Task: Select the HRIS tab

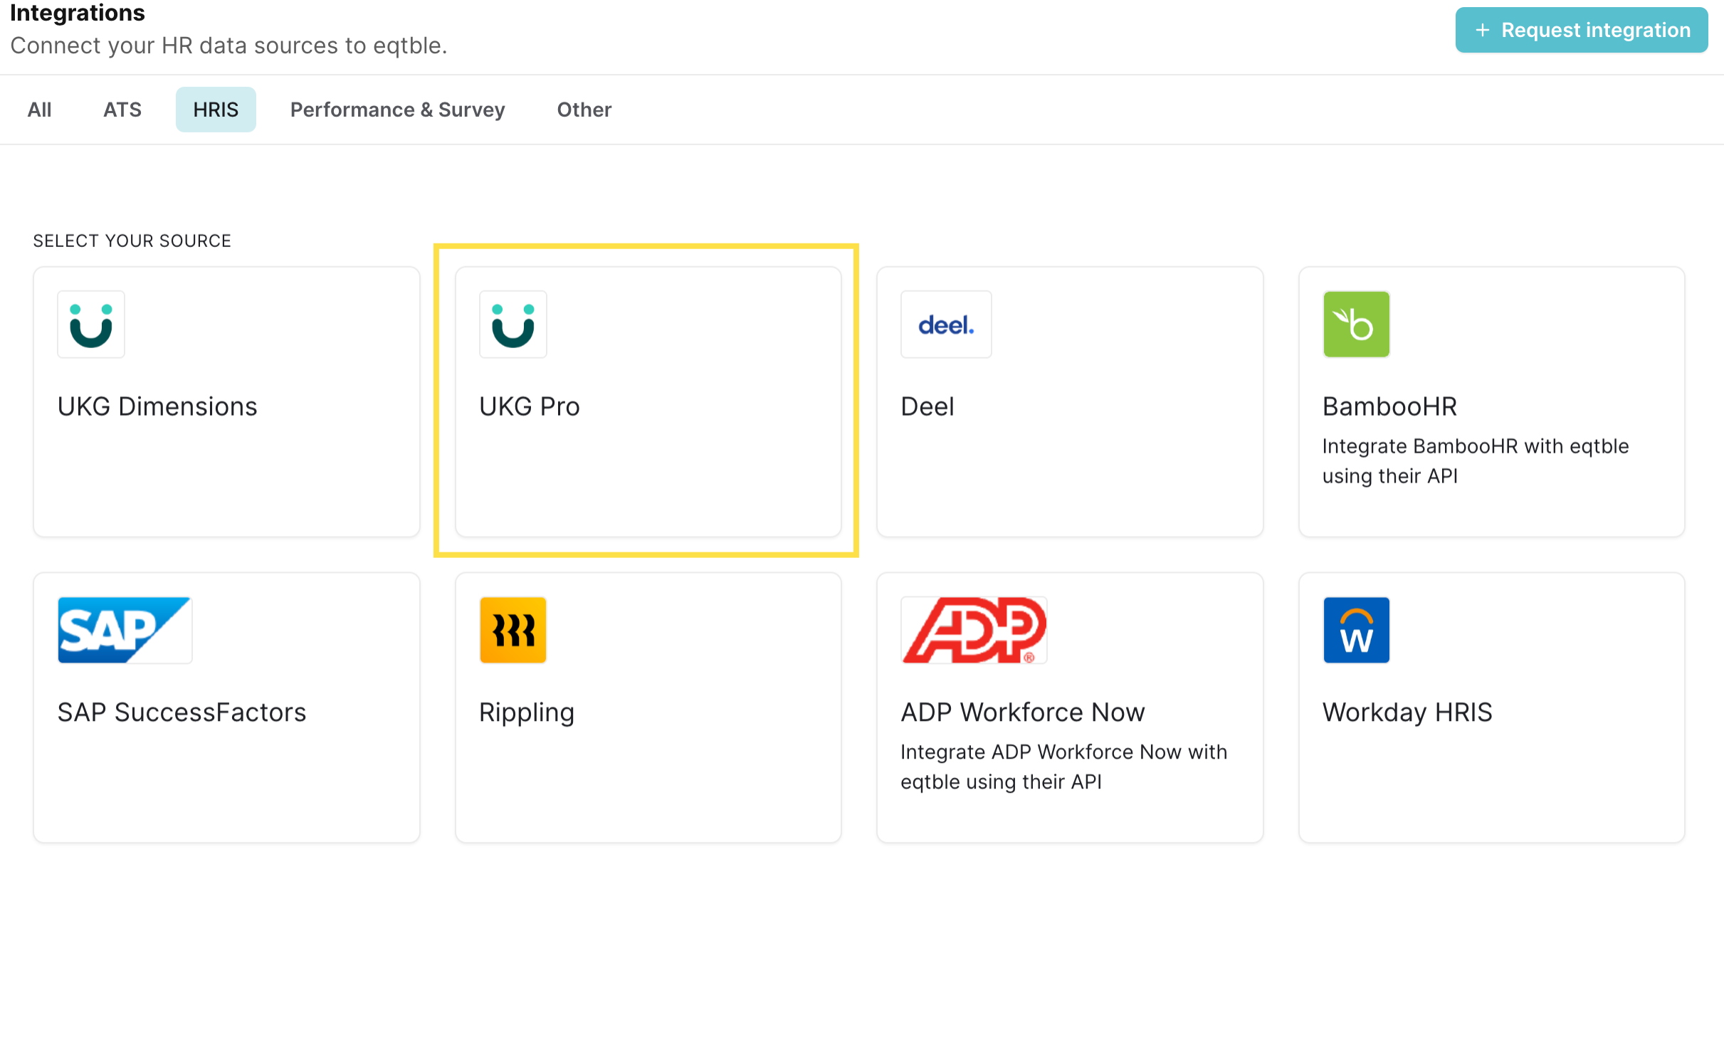Action: [216, 110]
